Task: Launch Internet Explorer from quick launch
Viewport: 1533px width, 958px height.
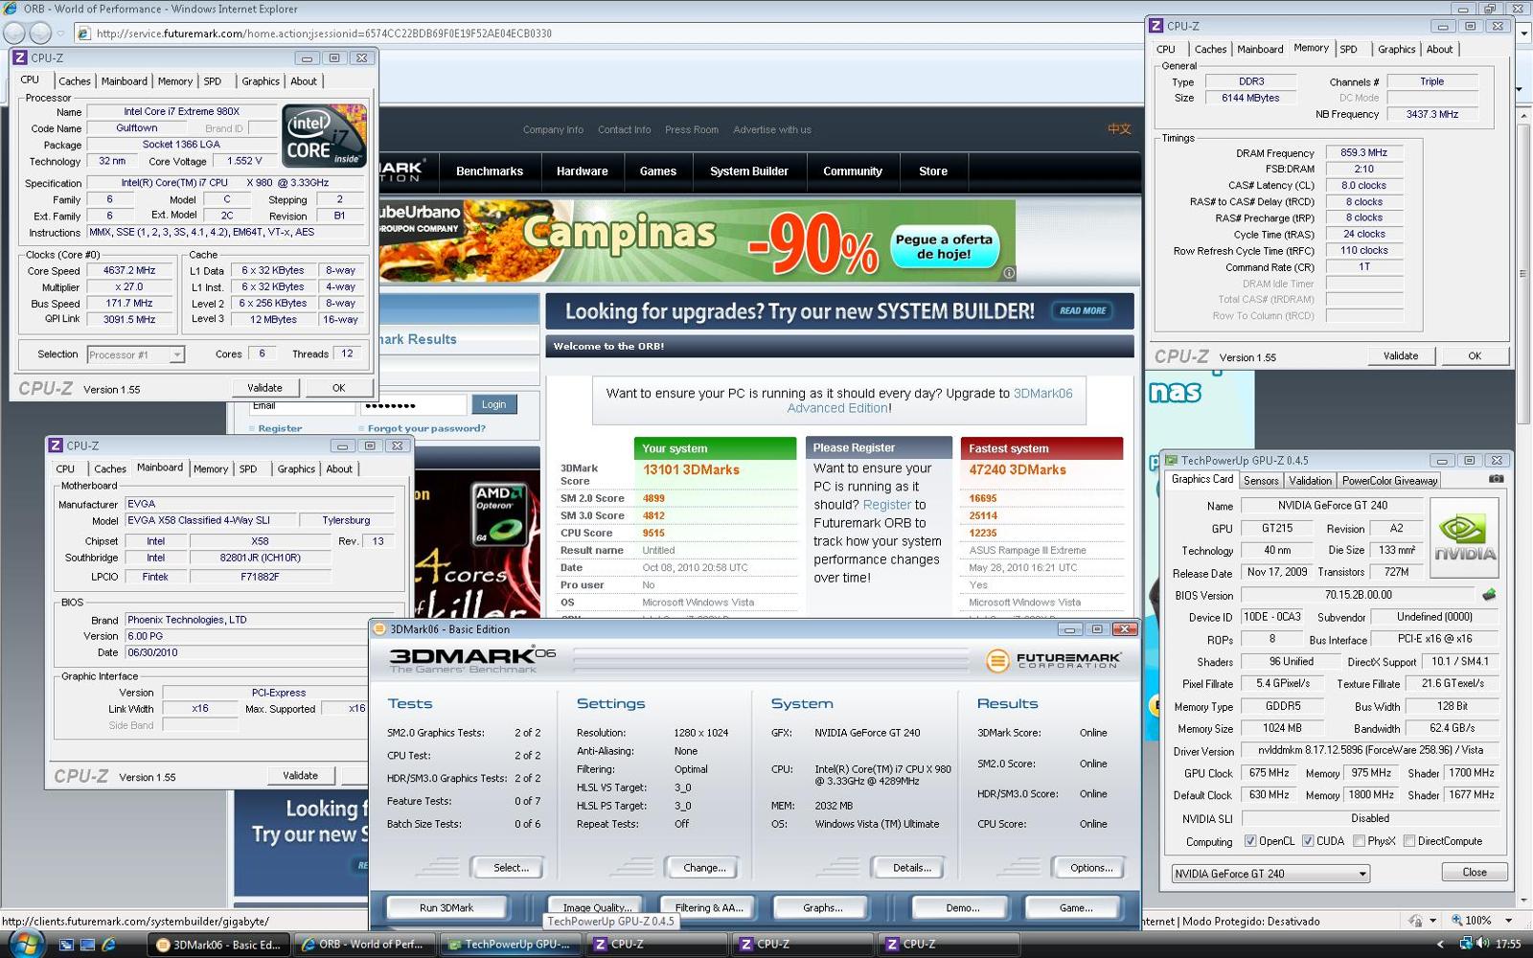Action: (108, 945)
